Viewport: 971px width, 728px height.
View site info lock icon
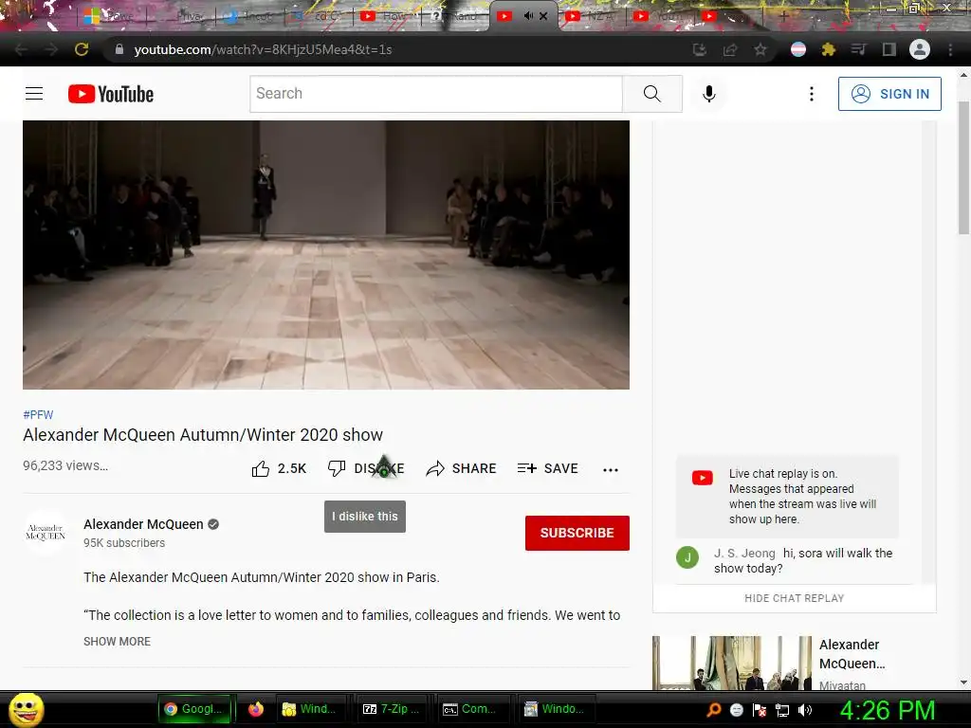tap(119, 49)
